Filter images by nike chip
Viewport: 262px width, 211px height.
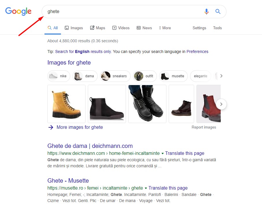point(59,76)
